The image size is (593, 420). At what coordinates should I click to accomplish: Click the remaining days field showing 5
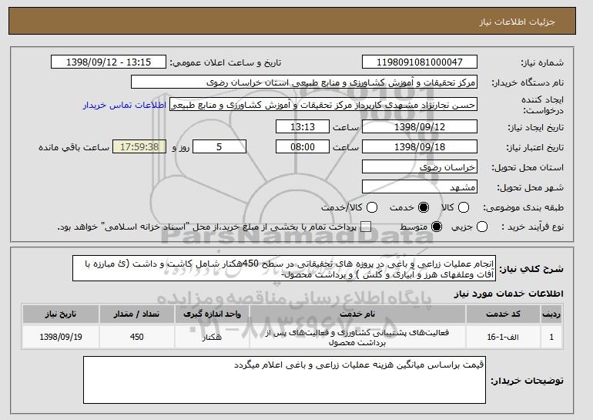(219, 147)
